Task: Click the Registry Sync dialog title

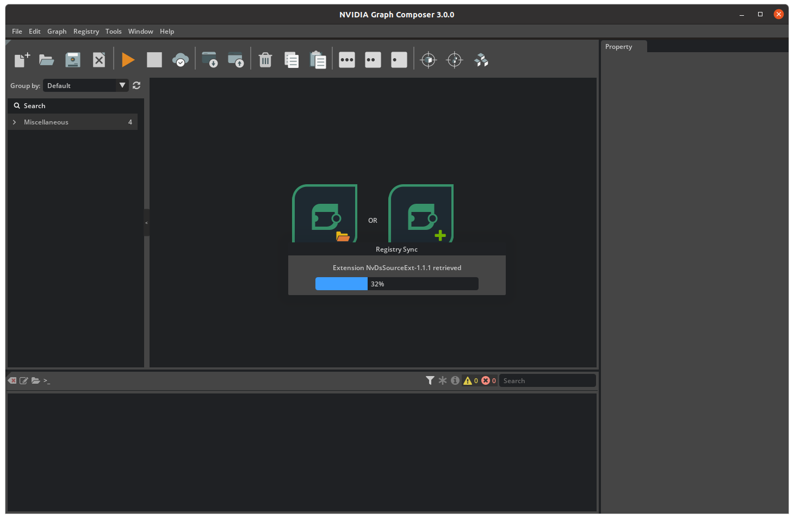Action: (x=397, y=249)
